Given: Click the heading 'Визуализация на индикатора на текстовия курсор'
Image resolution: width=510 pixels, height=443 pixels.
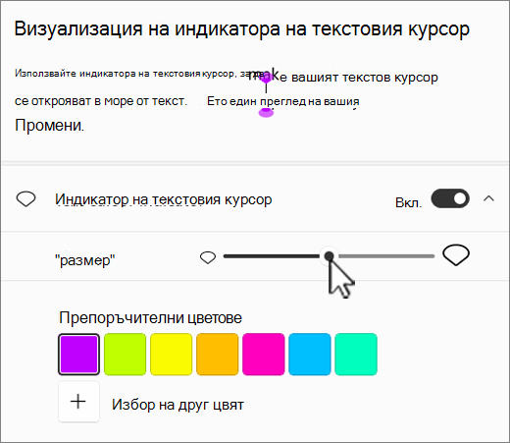Looking at the screenshot, I should point(242,28).
